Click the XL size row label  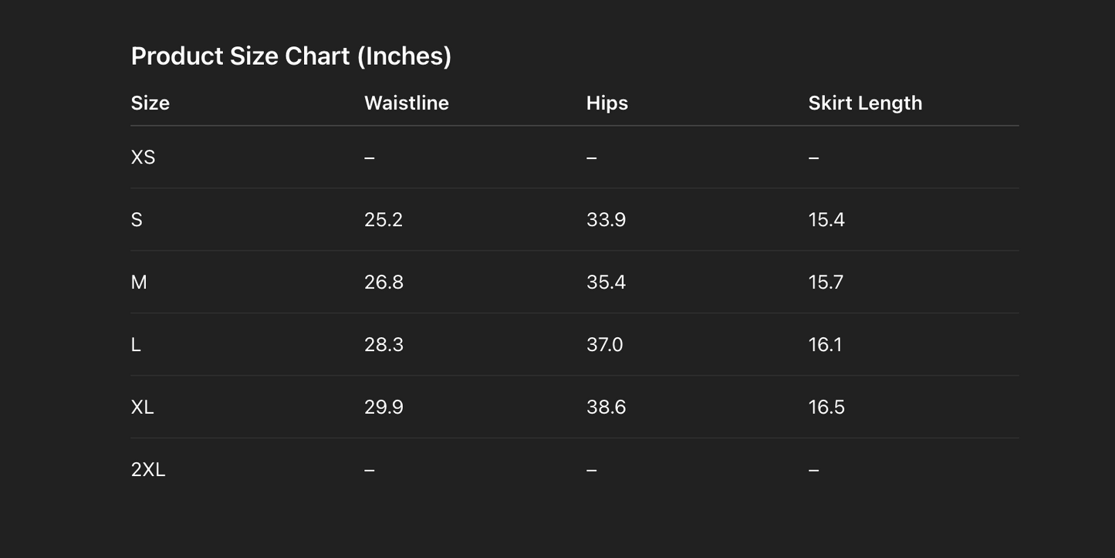[143, 408]
